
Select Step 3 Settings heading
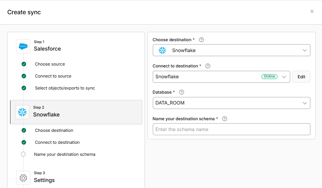44,180
